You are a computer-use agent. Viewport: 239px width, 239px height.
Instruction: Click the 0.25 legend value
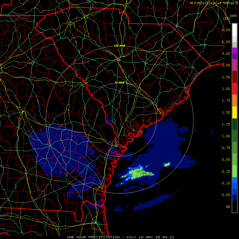(x=226, y=172)
